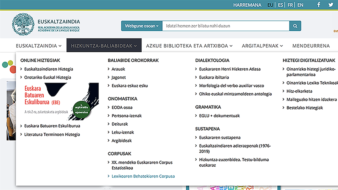Expand Azkue Biblioteka eta Artxiboa menu
The height and width of the screenshot is (190, 338).
189,46
